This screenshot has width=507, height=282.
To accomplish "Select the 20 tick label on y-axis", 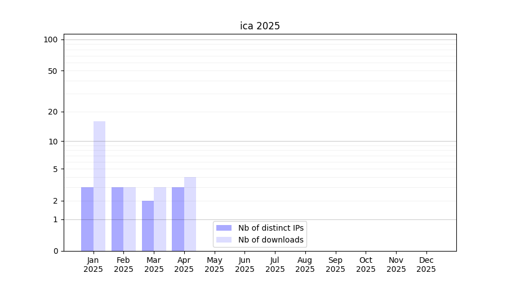I will (53, 112).
